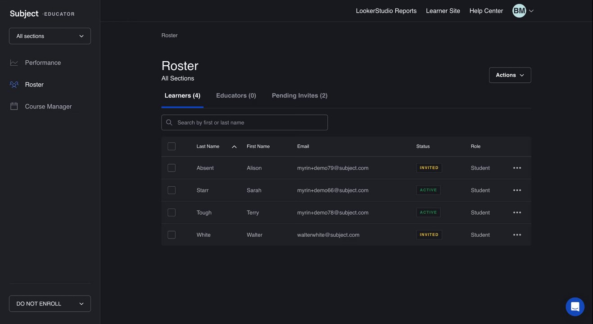Screen dimensions: 593x324
Task: Open the chat support bubble icon
Action: point(575,306)
